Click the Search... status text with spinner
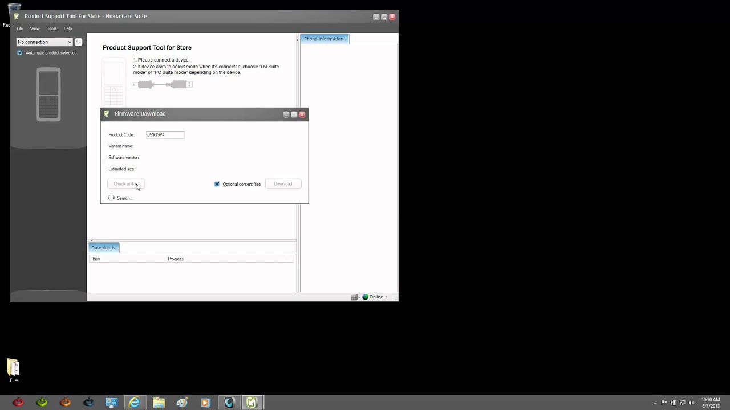Screen dimensions: 730x410 click(x=120, y=198)
